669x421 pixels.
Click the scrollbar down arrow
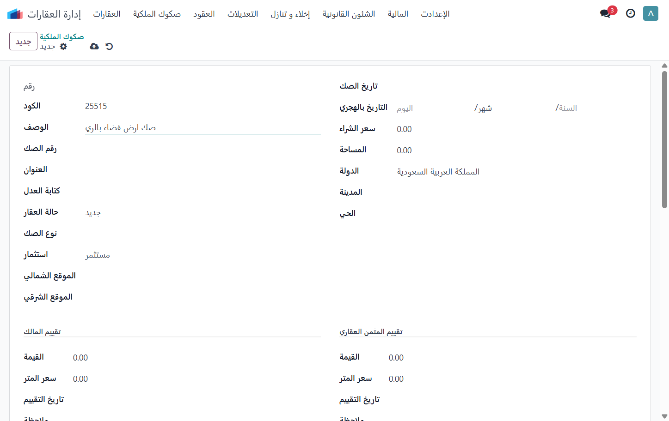664,416
